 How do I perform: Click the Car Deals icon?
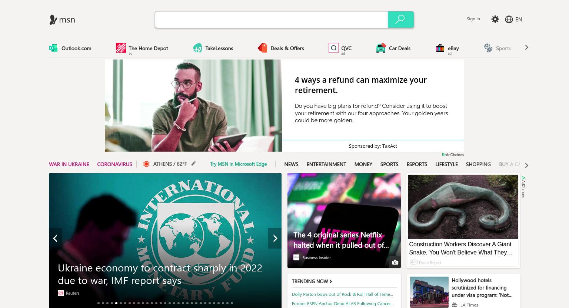coord(381,48)
